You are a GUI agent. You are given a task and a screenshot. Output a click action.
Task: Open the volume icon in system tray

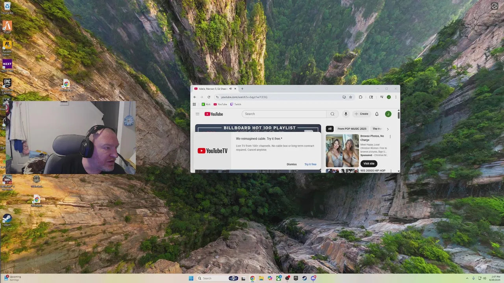pos(484,278)
